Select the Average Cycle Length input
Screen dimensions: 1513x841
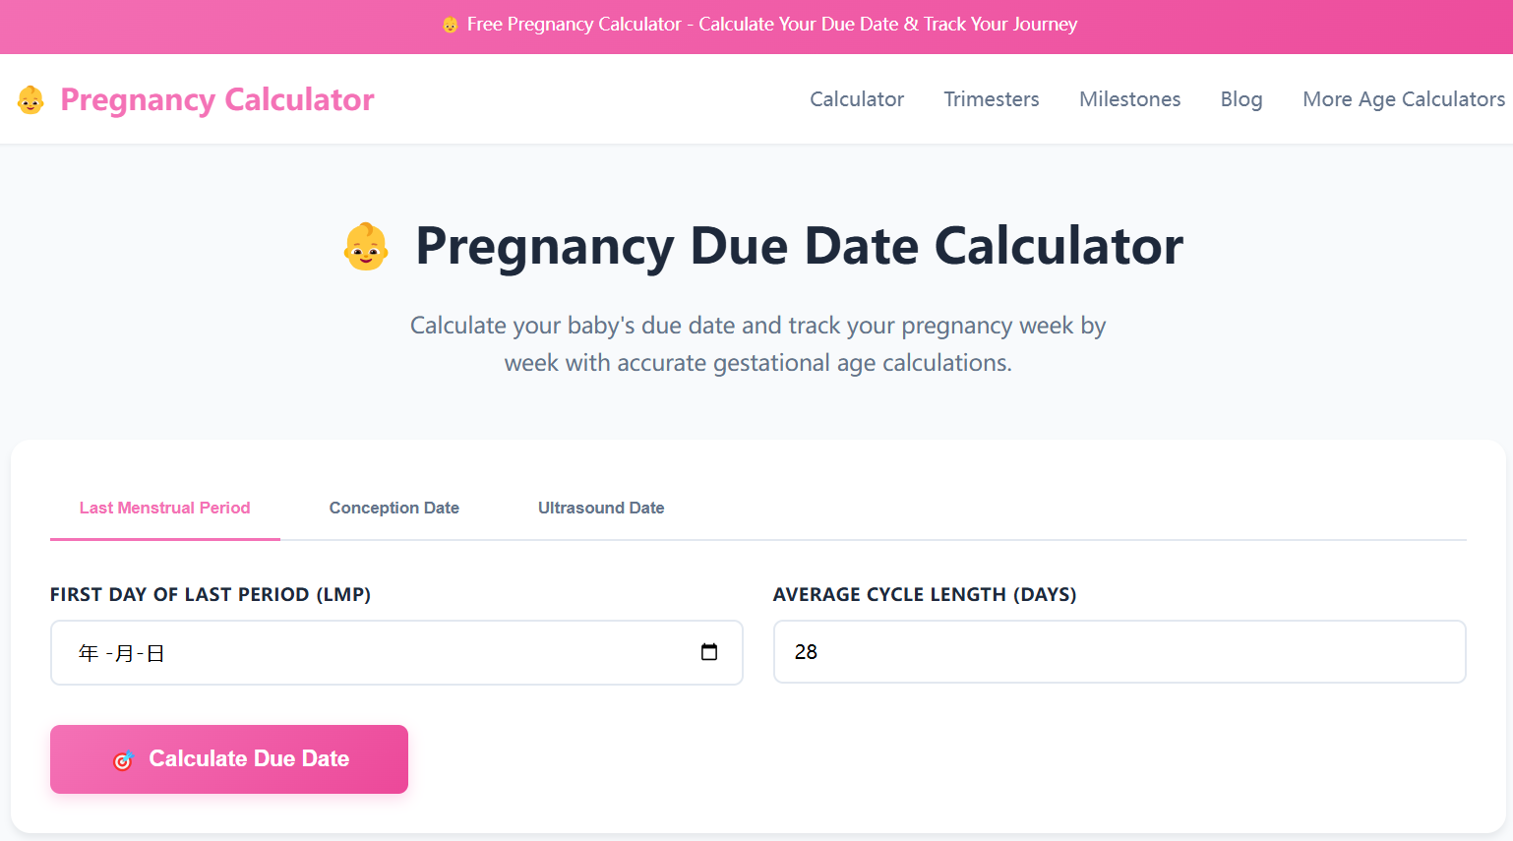click(x=1120, y=652)
